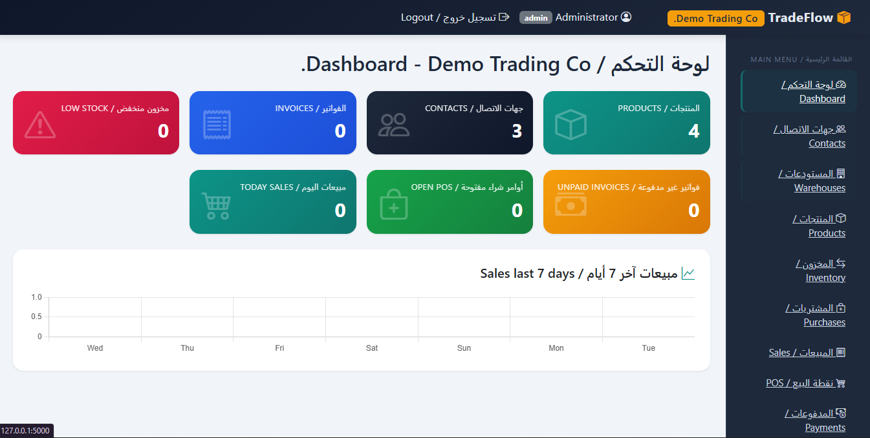Viewport: 870px width, 438px height.
Task: Click the Sun label on chart axis
Action: 464,348
